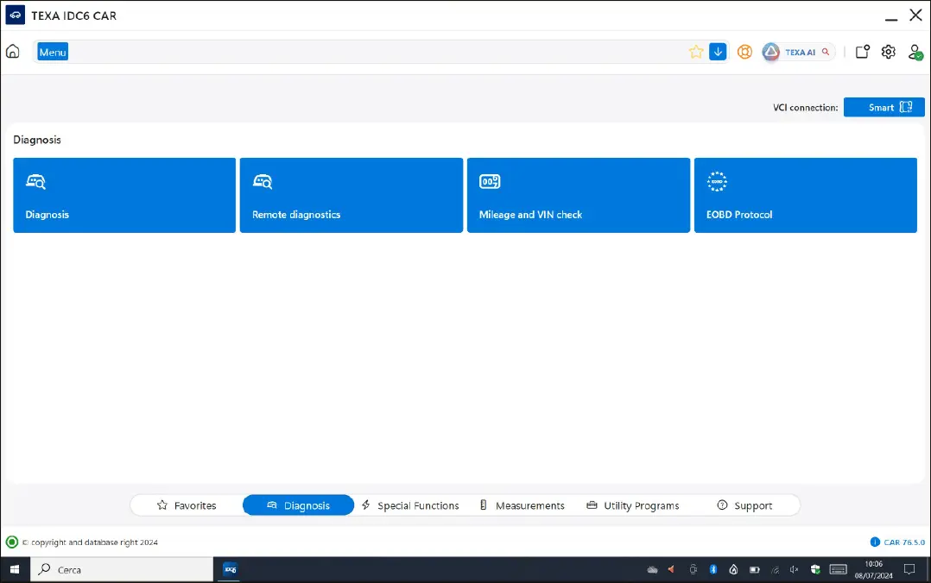Open the notifications icon next to settings

(x=862, y=52)
